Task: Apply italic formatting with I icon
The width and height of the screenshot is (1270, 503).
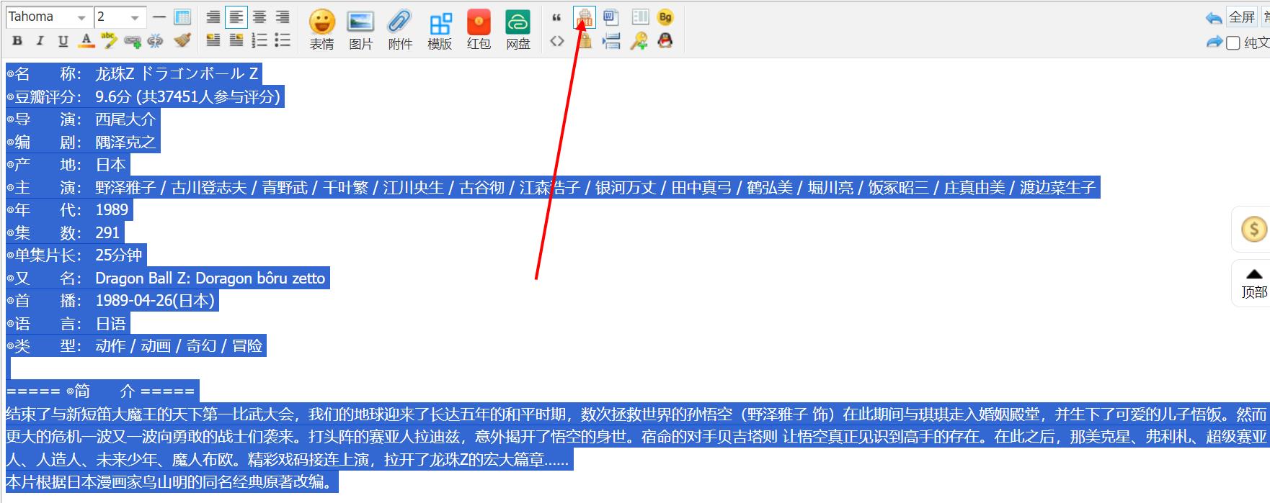Action: click(x=40, y=41)
